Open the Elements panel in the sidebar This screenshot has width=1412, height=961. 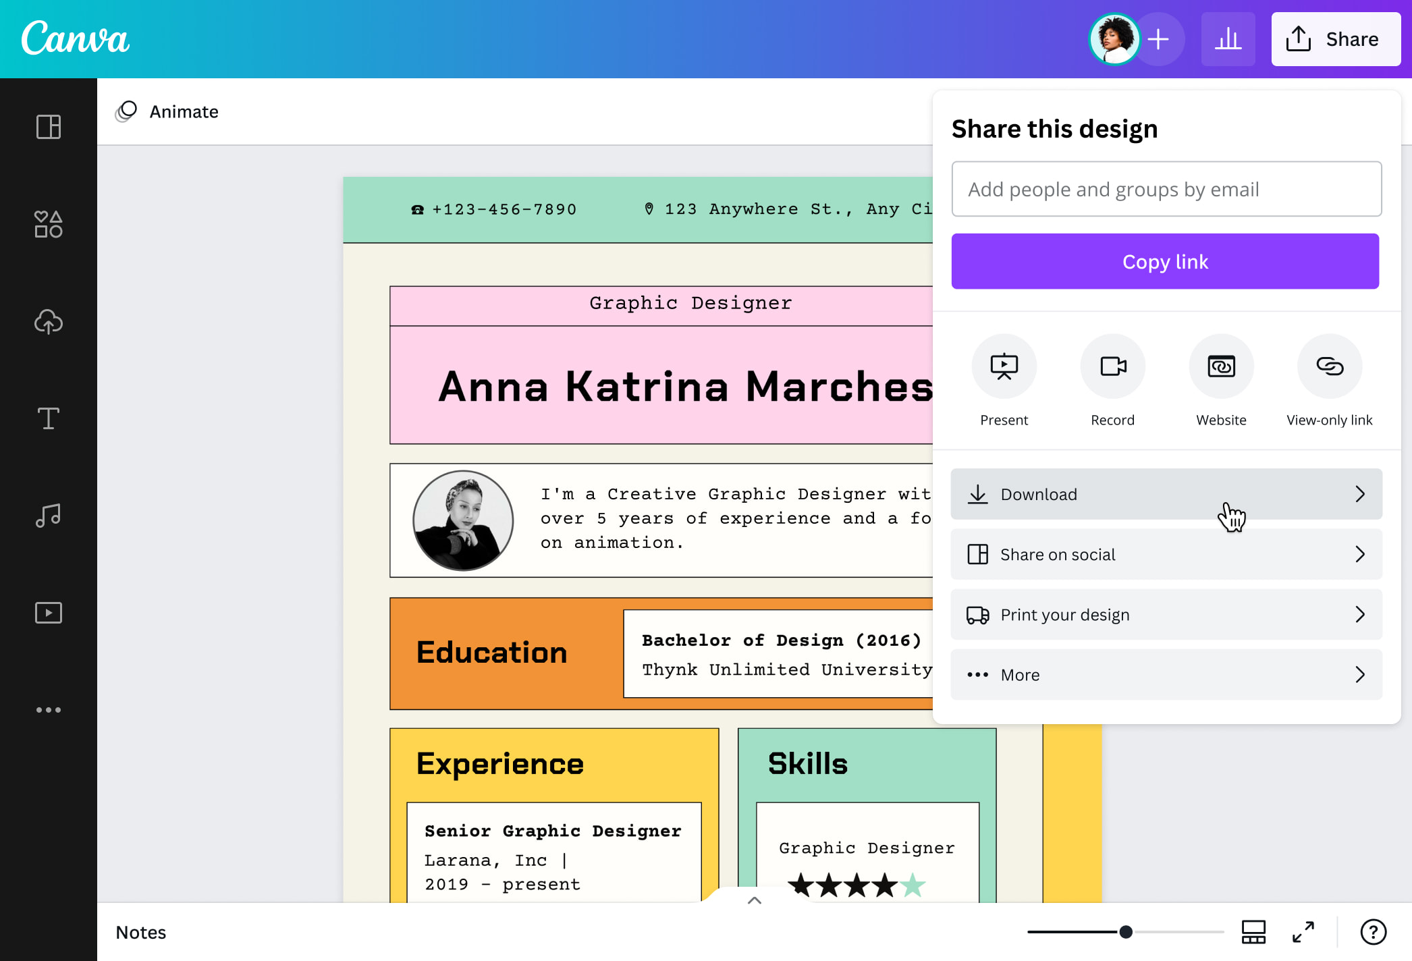pos(48,225)
